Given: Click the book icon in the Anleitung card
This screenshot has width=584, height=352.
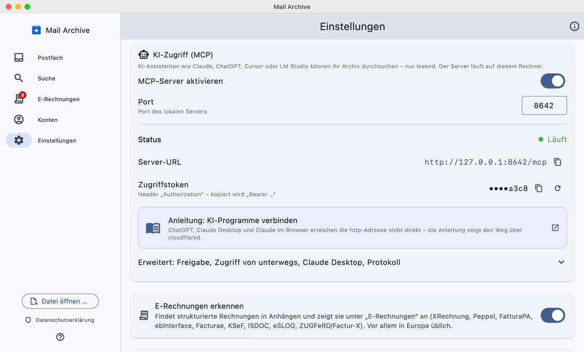Looking at the screenshot, I should 153,228.
